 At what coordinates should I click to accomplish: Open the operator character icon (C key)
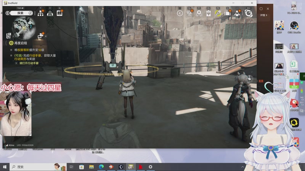[x=237, y=13]
